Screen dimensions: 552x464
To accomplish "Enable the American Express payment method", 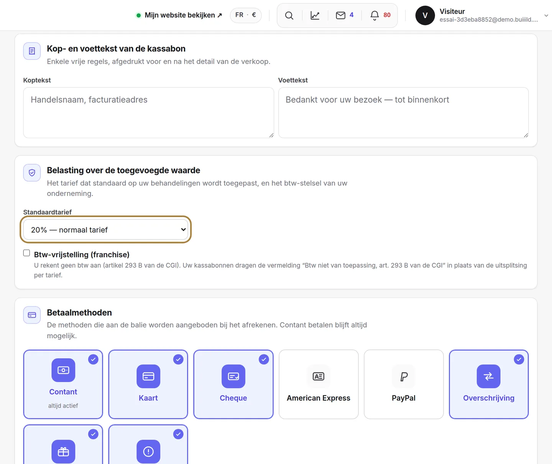I will pos(319,384).
